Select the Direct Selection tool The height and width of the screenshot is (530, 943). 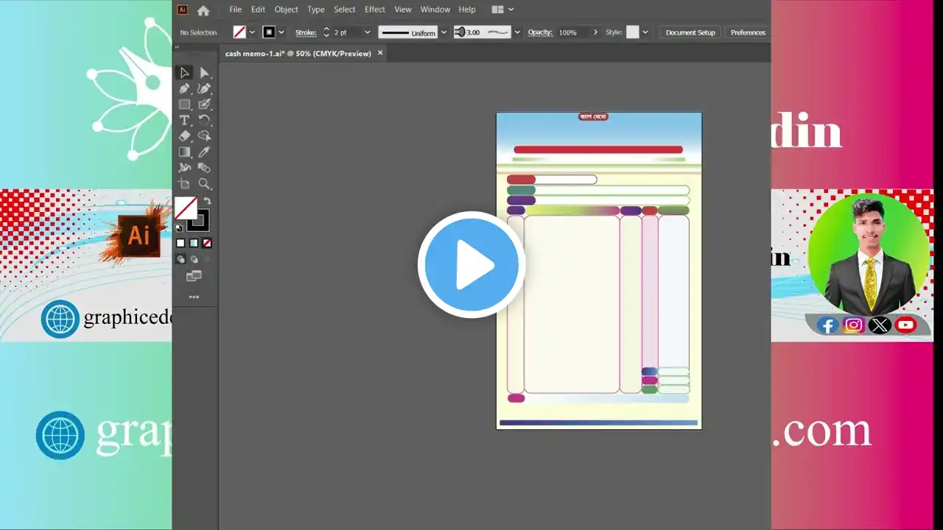tap(204, 72)
